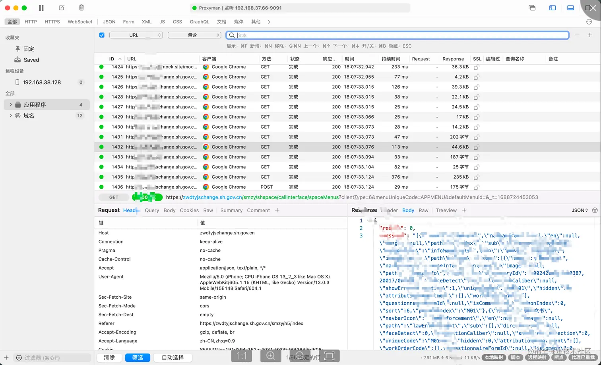Viewport: 601px width, 365px height.
Task: Click the 持续时间 column header
Action: click(391, 59)
